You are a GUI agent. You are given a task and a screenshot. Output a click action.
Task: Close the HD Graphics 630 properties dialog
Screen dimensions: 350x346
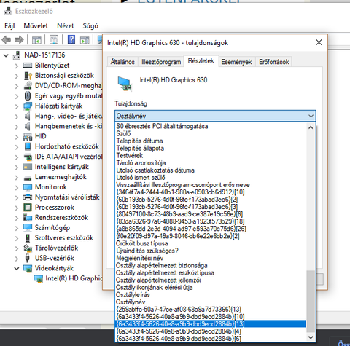click(319, 42)
